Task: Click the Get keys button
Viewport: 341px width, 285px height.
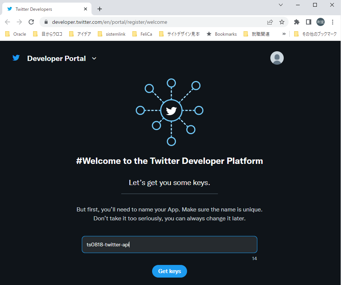Action: tap(170, 271)
